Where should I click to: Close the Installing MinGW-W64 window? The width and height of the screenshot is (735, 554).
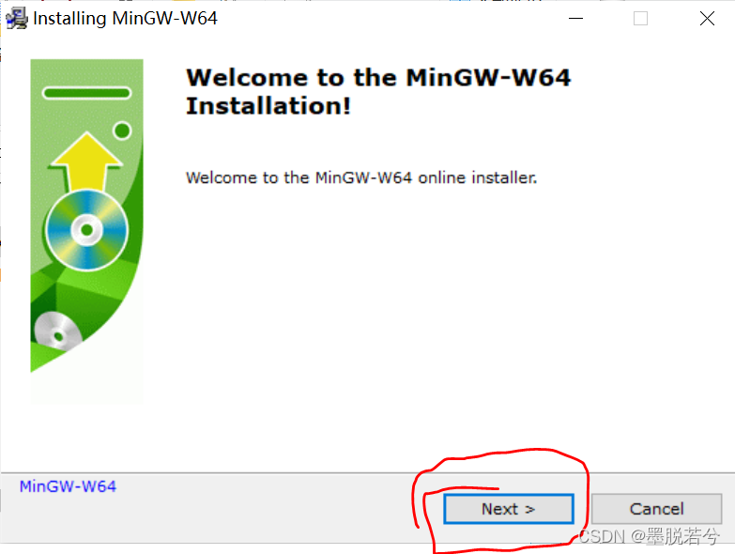point(707,18)
